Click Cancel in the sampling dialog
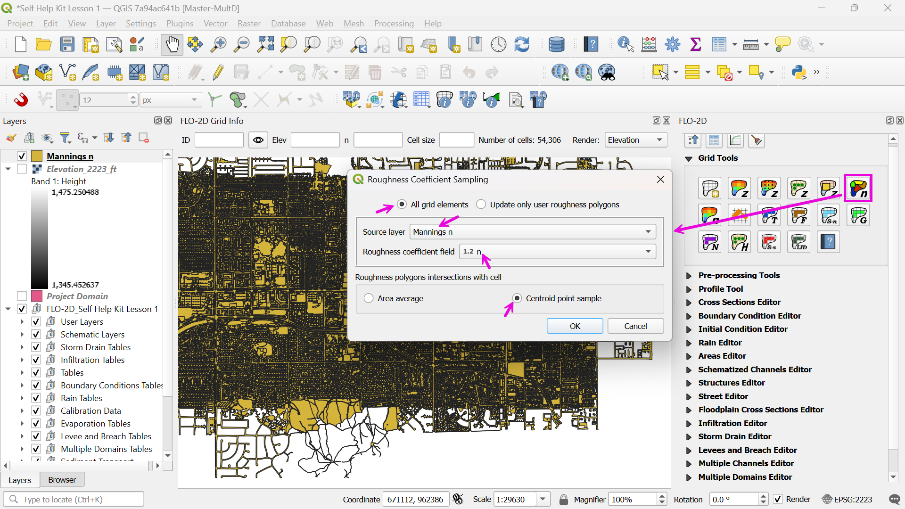The image size is (905, 509). coord(635,326)
